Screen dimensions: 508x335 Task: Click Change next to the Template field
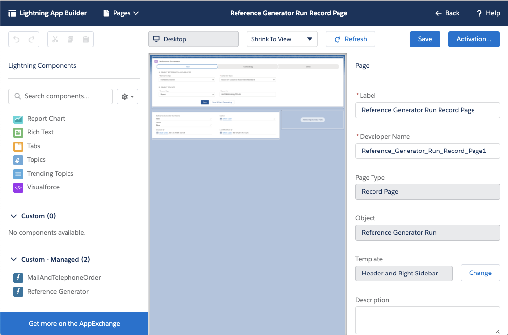tap(480, 273)
